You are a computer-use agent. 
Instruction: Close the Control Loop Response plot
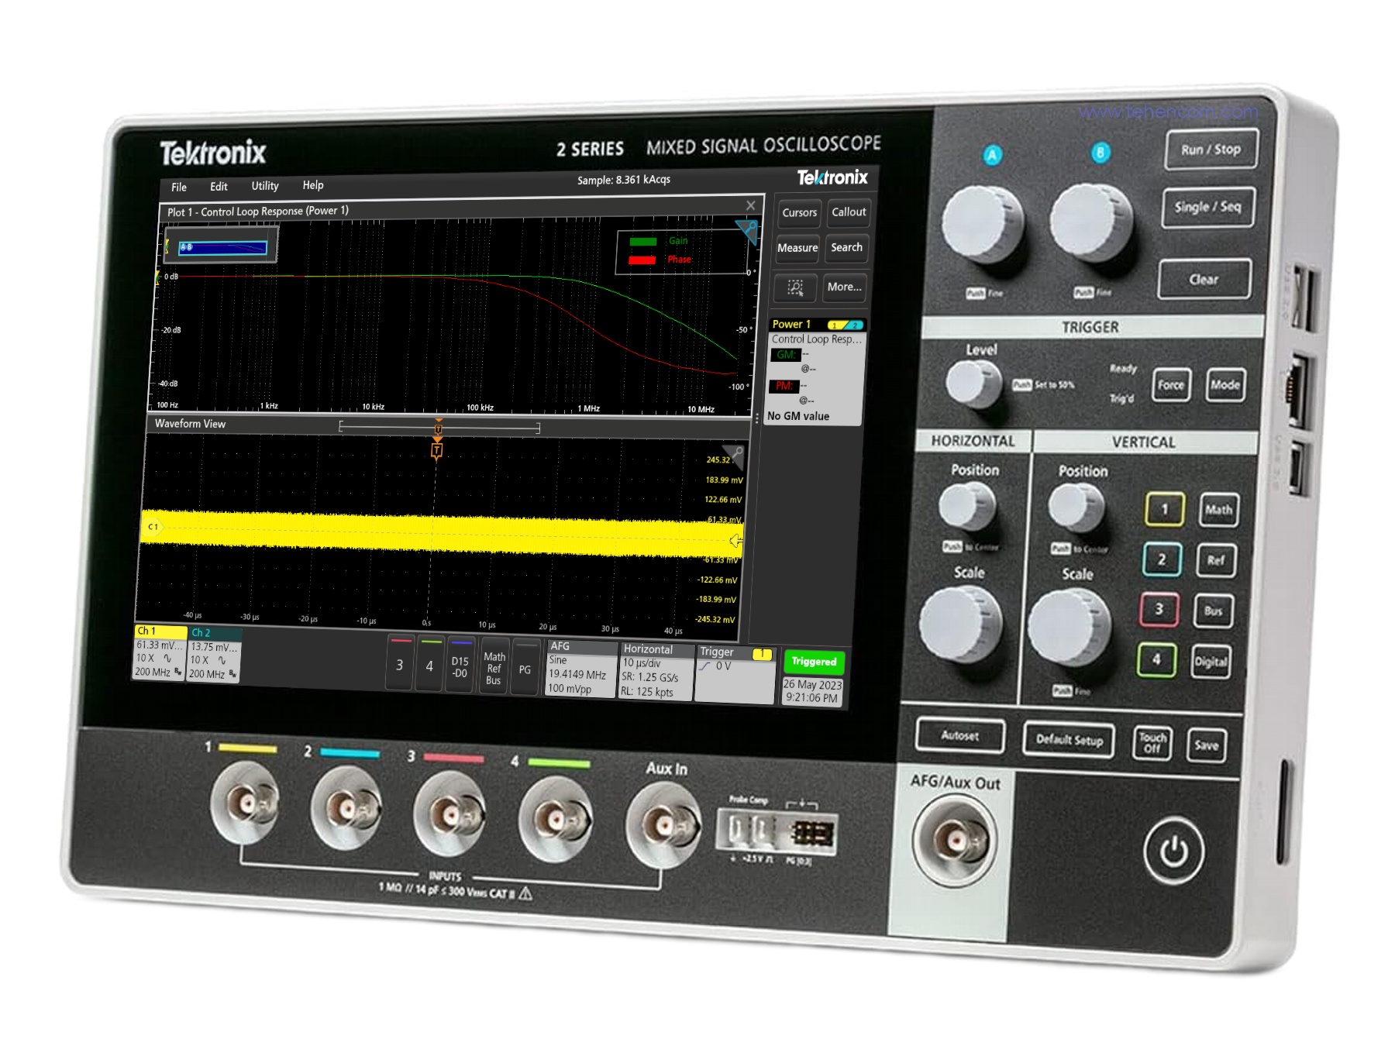750,205
